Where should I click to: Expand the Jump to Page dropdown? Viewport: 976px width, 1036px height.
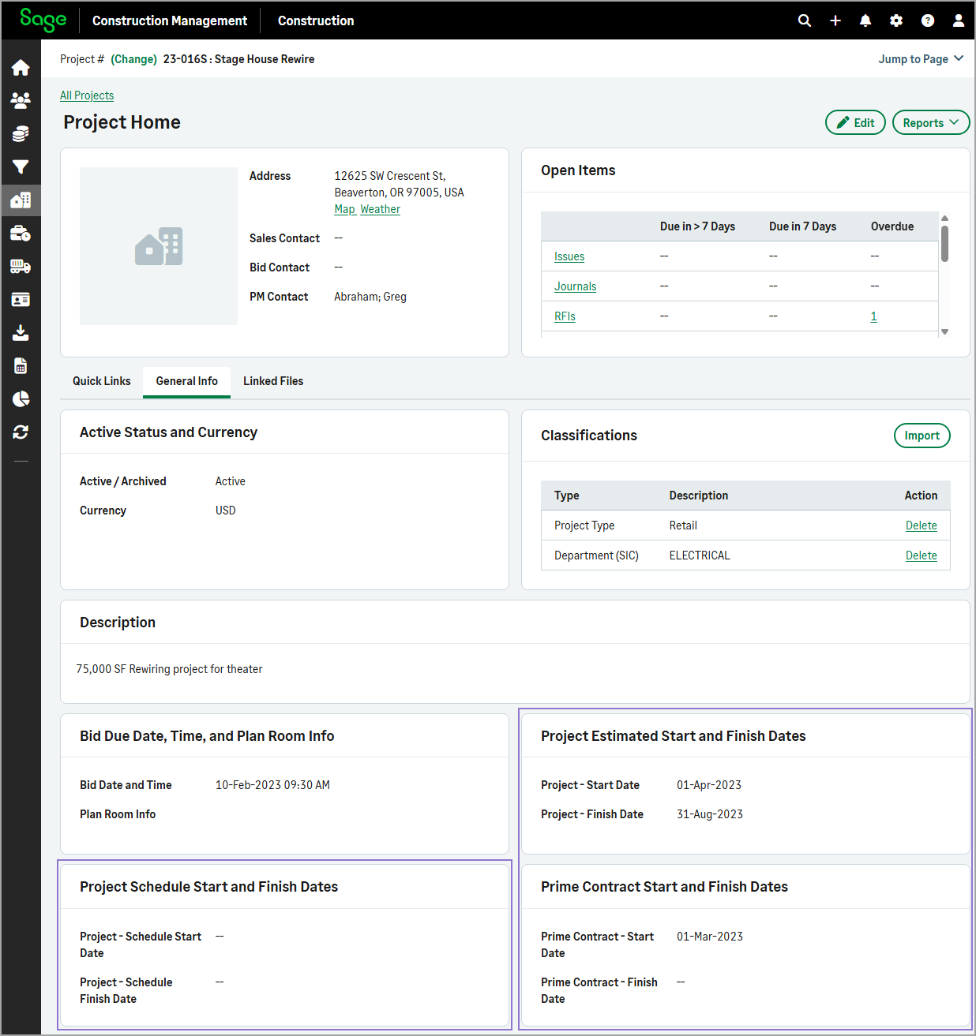pyautogui.click(x=921, y=59)
